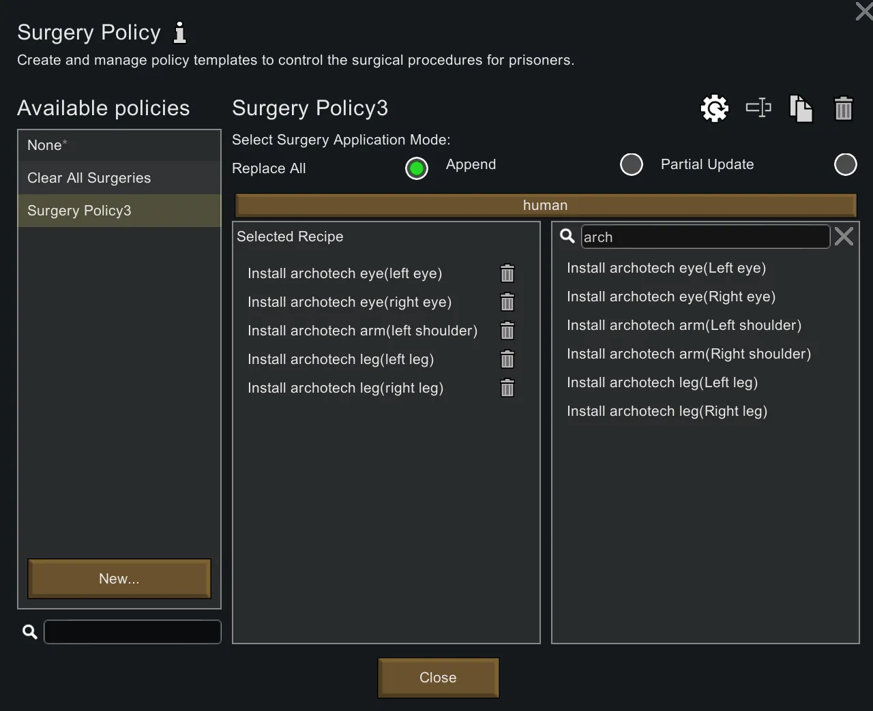The height and width of the screenshot is (711, 873).
Task: Select the Append application mode
Action: tap(632, 164)
